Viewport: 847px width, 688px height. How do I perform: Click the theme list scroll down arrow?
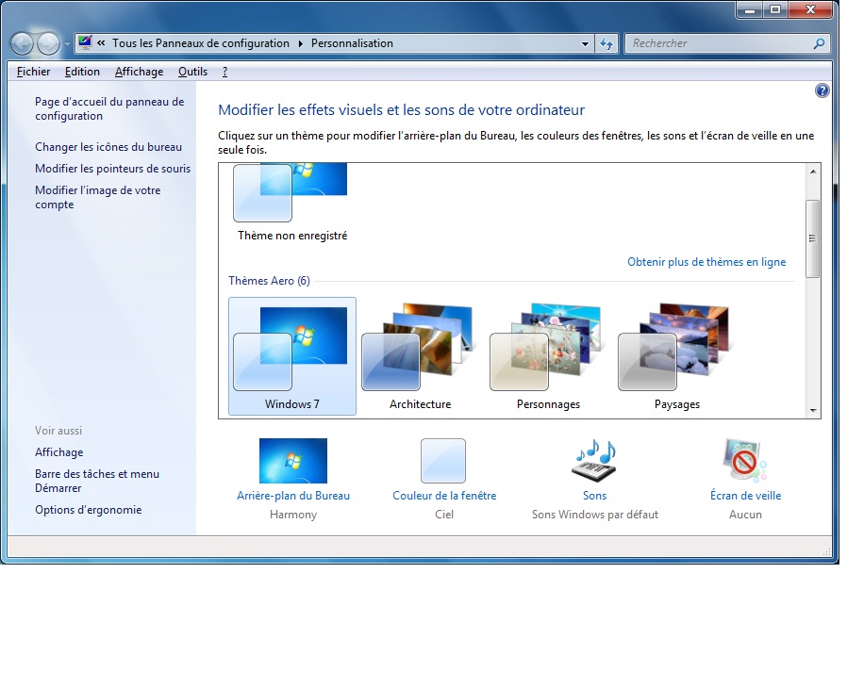pyautogui.click(x=813, y=411)
